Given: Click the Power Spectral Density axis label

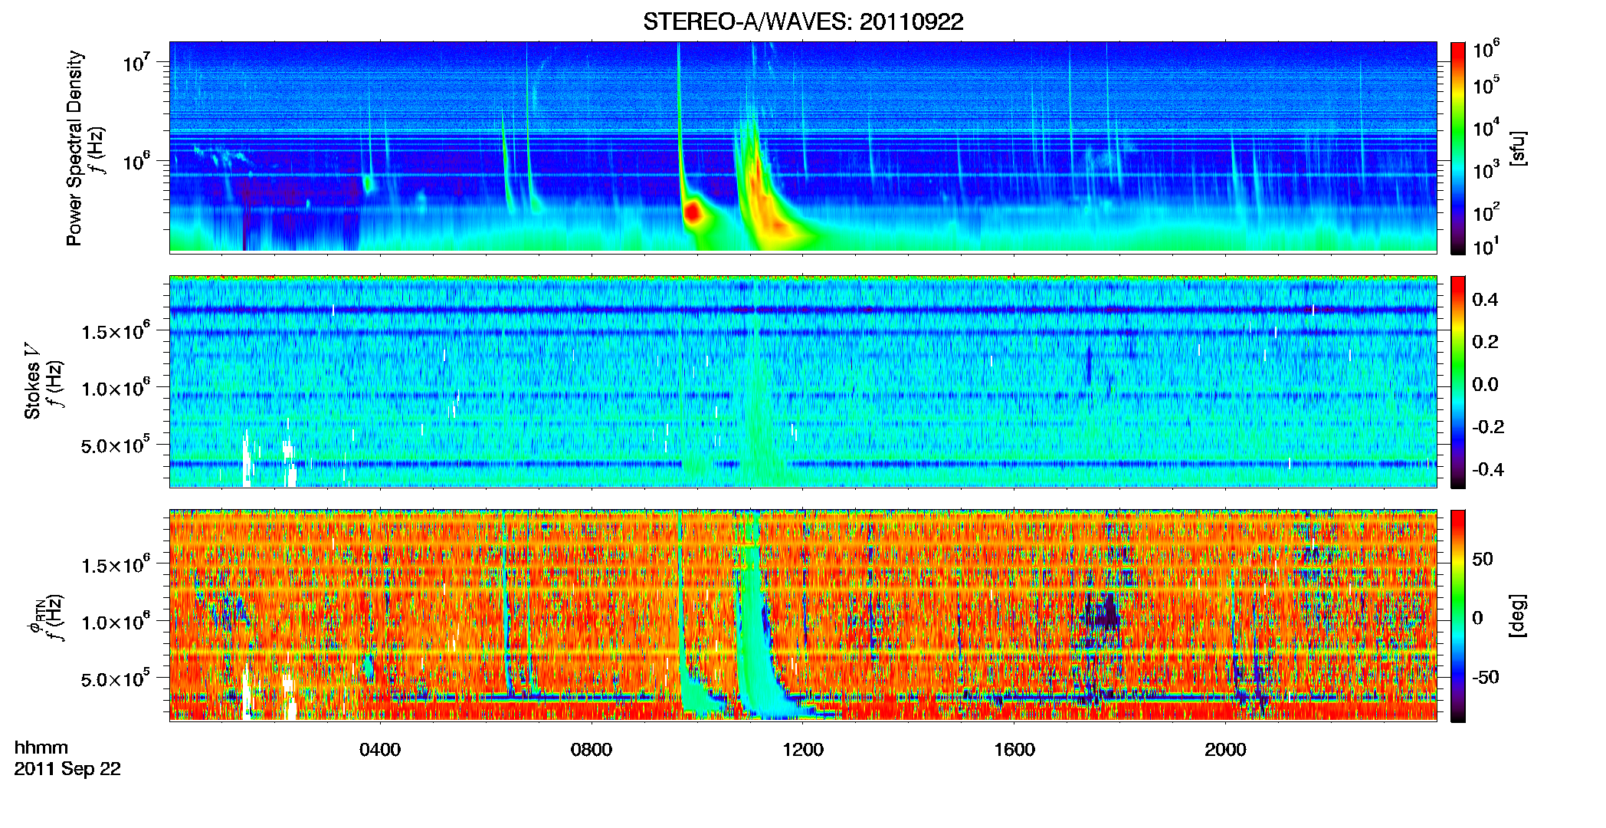Looking at the screenshot, I should tap(74, 148).
